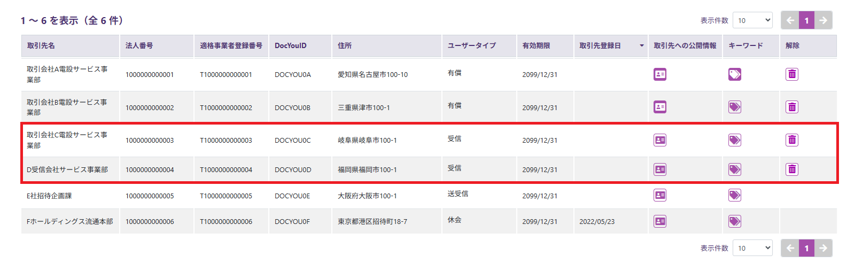Click keyword tag icon for Fホールディングス流通本部
Screen dimensions: 855x263
(x=735, y=221)
